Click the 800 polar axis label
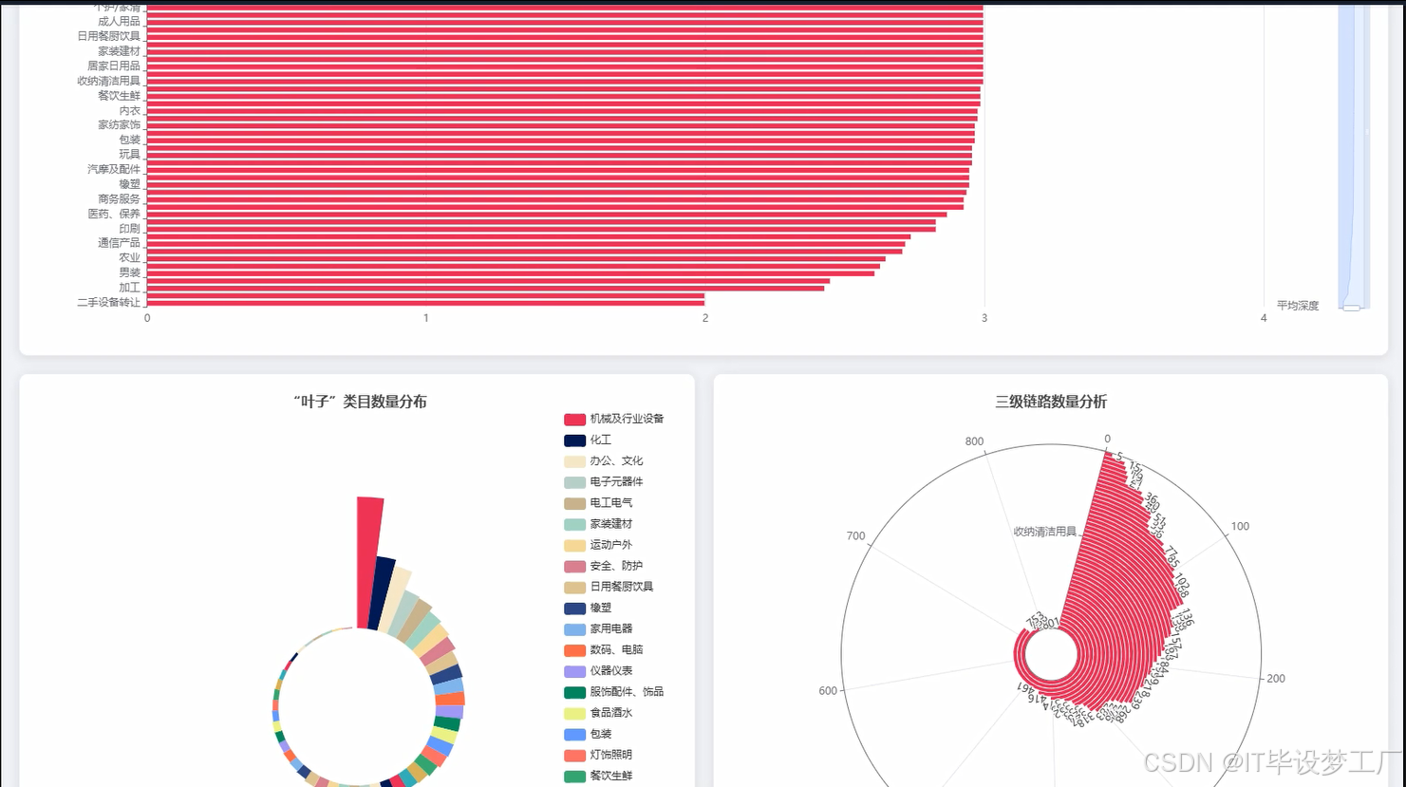 [974, 441]
